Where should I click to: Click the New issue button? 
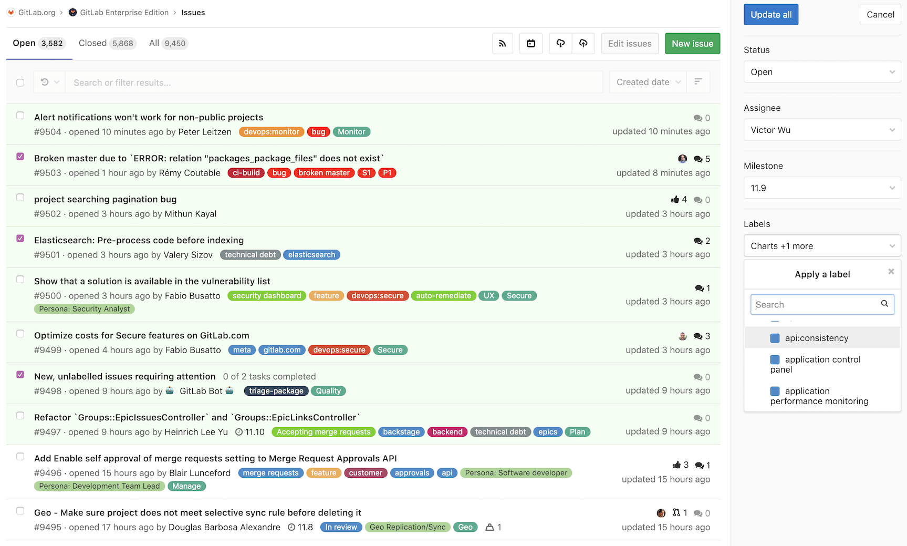692,44
